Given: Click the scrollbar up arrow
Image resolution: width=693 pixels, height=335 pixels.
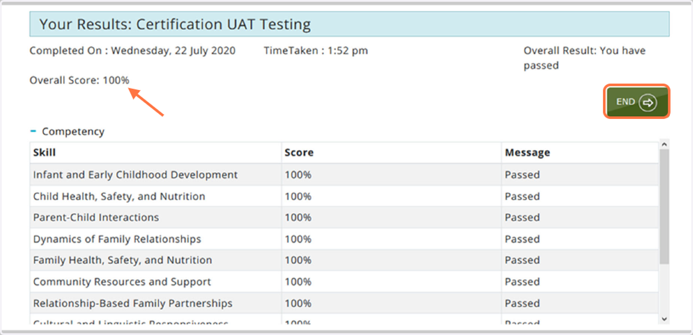Looking at the screenshot, I should click(664, 145).
